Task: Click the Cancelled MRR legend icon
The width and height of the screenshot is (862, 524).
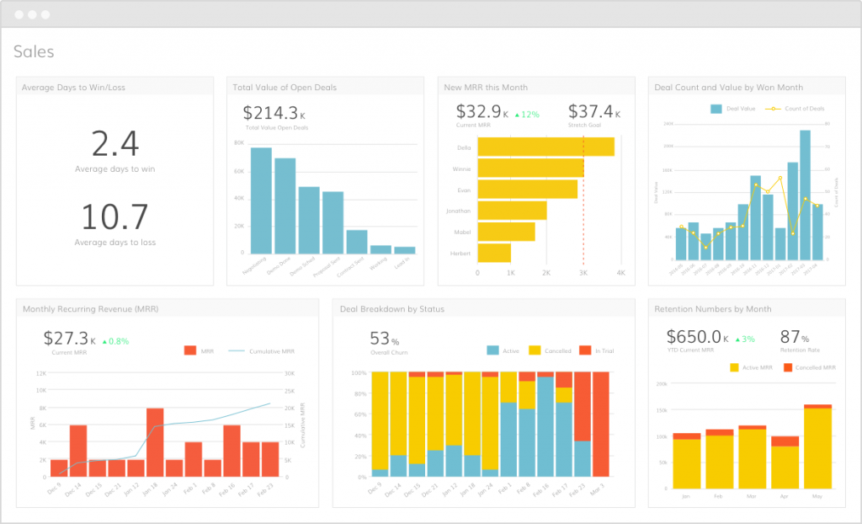Action: [789, 367]
